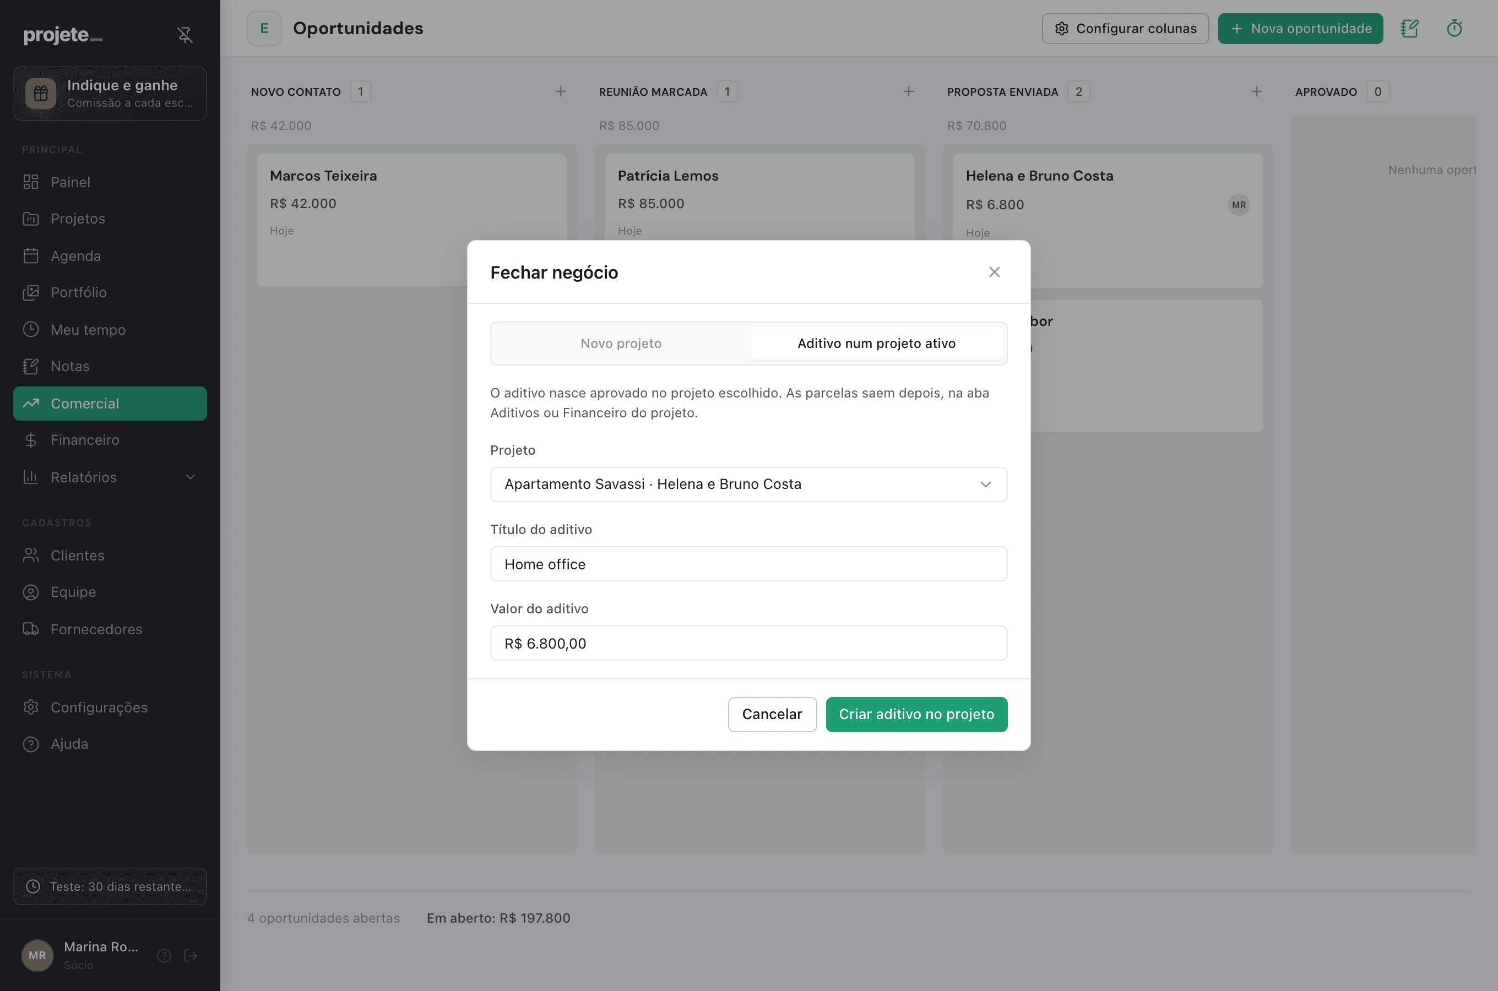Viewport: 1498px width, 991px height.
Task: Click the Configurar colunas button
Action: tap(1125, 29)
